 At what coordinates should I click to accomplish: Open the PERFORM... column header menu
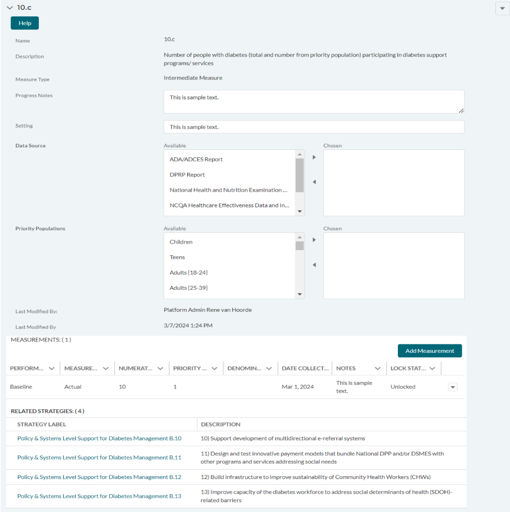pyautogui.click(x=52, y=369)
